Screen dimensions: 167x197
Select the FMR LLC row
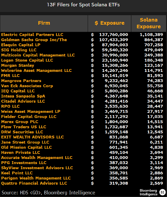click(83, 76)
